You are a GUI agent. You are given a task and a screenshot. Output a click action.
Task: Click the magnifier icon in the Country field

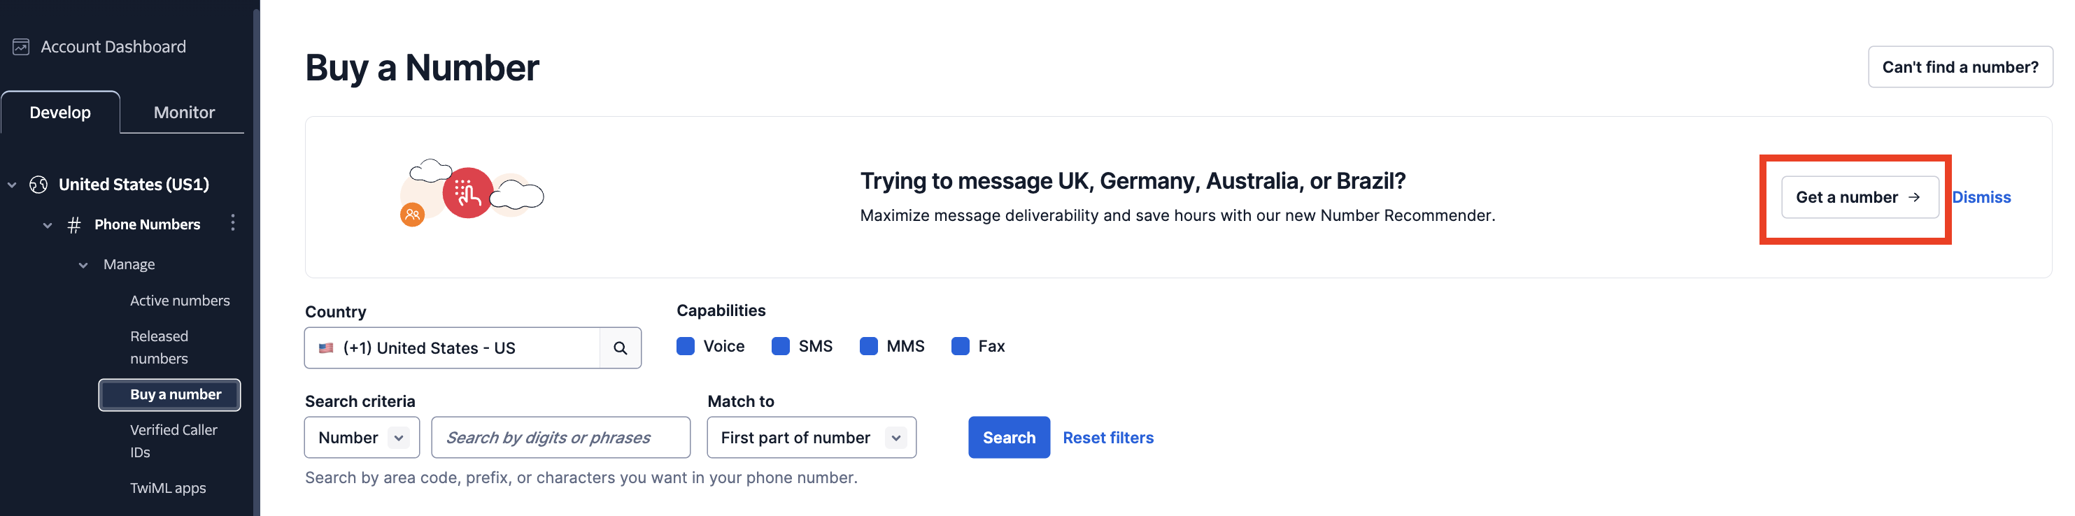pyautogui.click(x=619, y=347)
